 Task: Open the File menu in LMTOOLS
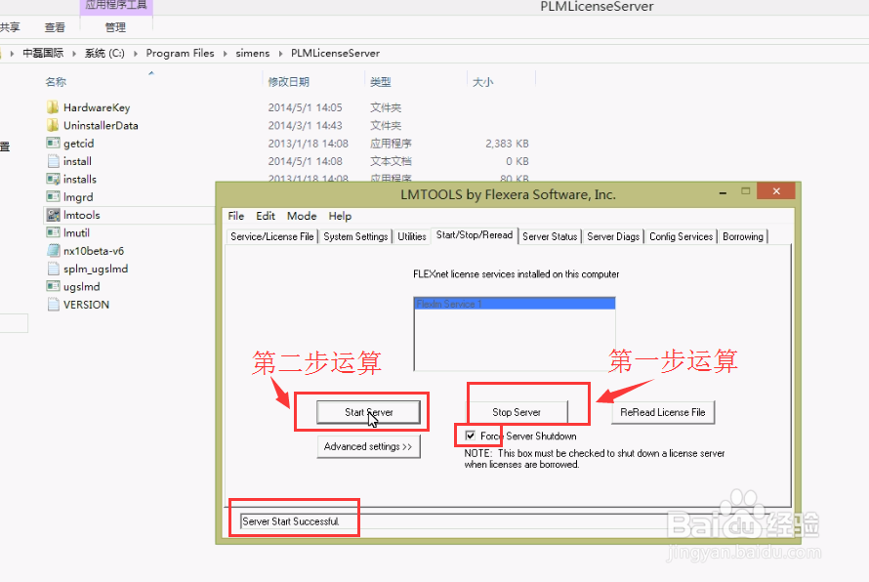pos(236,216)
